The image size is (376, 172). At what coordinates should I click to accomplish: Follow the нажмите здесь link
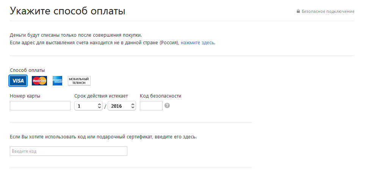click(197, 43)
